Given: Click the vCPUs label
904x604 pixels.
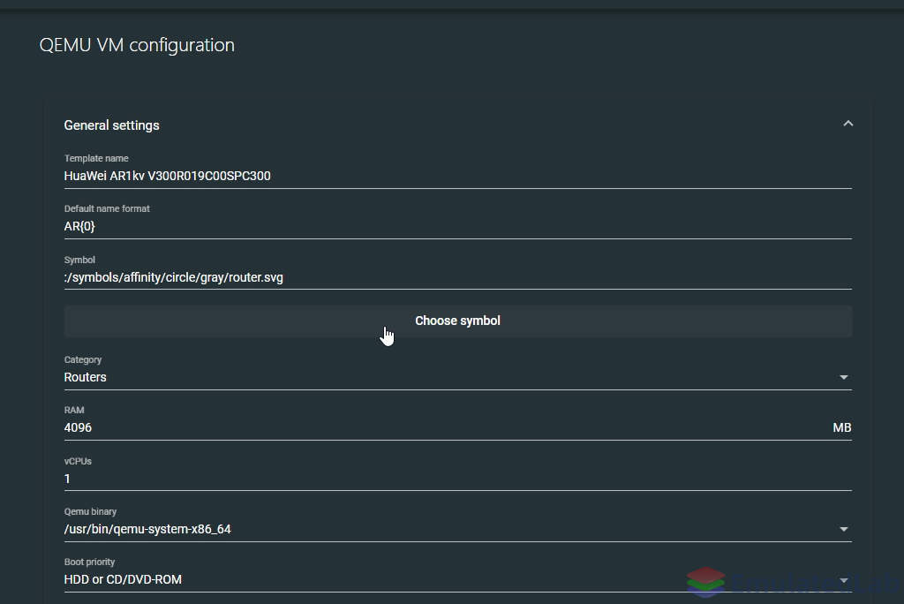Looking at the screenshot, I should pos(78,462).
